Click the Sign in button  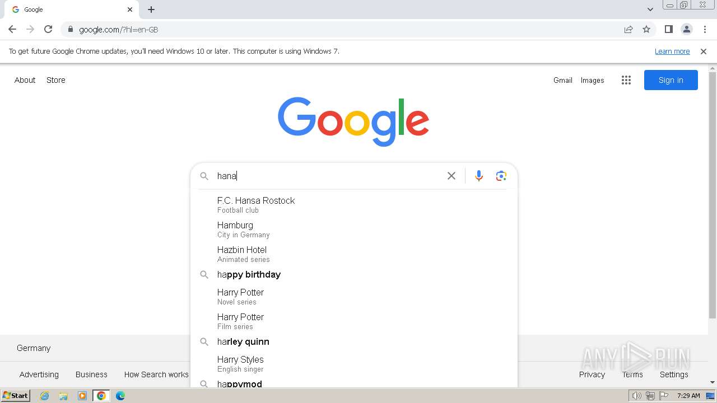pos(671,80)
